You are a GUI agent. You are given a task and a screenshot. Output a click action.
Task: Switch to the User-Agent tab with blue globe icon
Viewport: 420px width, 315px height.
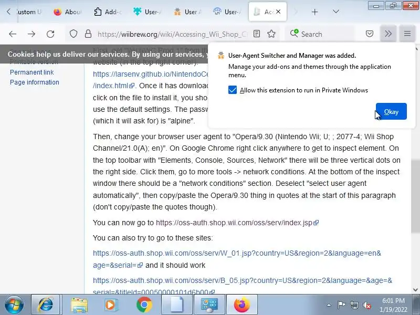pos(227,12)
